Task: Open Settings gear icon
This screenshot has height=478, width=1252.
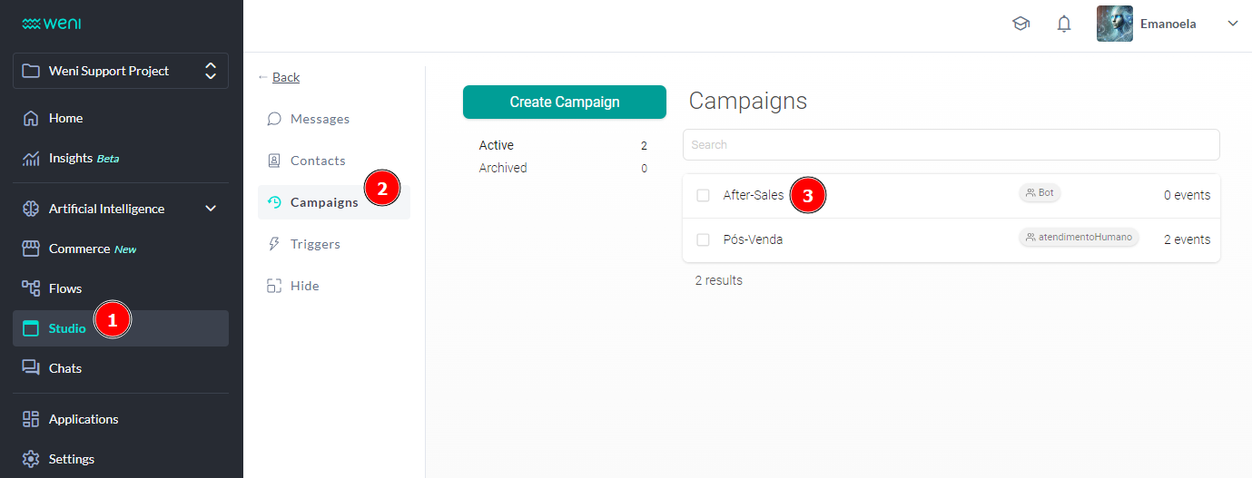Action: click(31, 459)
